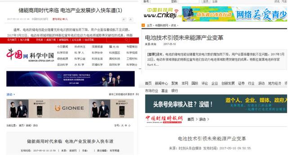Click the 注册 register link
Image resolution: width=288 pixels, height=167 pixels.
tap(215, 1)
